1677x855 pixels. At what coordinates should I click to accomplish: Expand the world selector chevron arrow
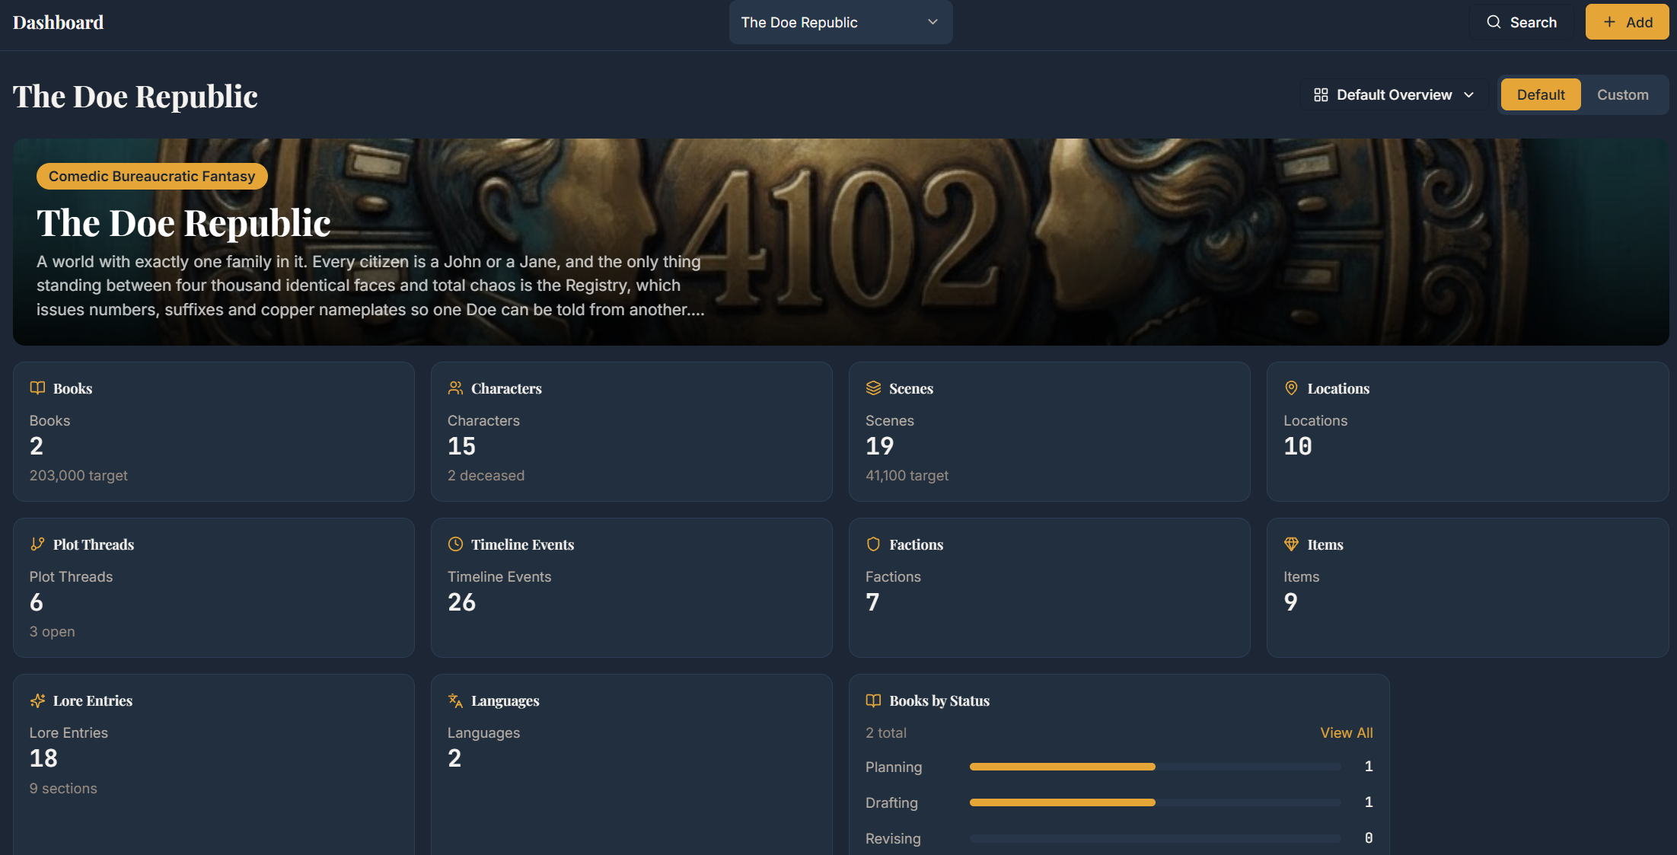click(933, 22)
